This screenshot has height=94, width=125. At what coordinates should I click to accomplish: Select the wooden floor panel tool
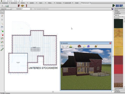[22, 6]
